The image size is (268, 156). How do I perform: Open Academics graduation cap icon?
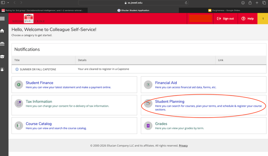[x=2, y=56]
